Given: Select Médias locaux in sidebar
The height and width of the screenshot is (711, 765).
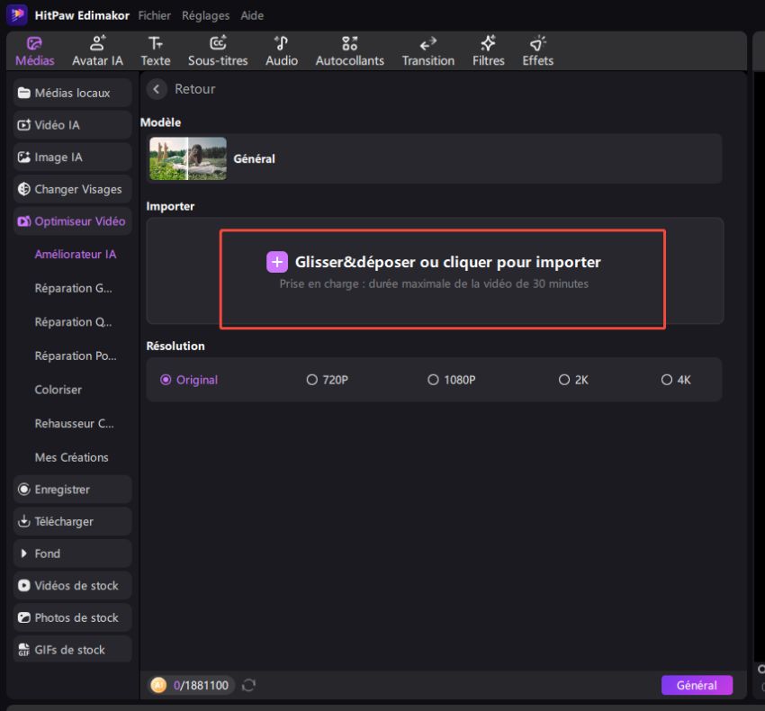Looking at the screenshot, I should 72,93.
